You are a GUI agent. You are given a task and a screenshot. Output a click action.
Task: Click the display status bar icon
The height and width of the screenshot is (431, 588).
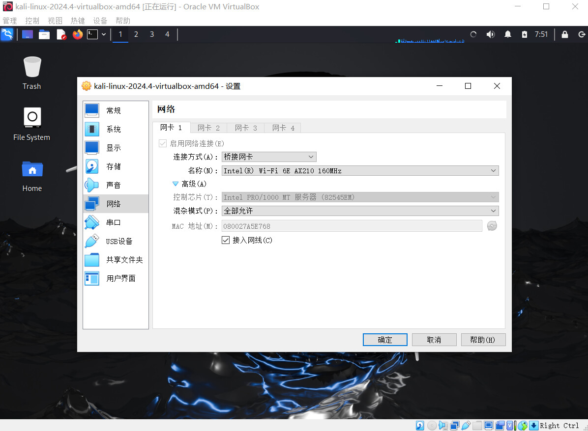coord(489,426)
